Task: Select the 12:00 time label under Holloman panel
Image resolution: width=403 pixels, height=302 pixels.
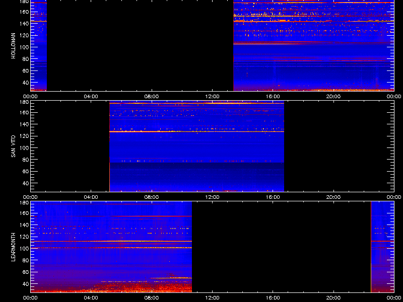Action: tap(212, 97)
